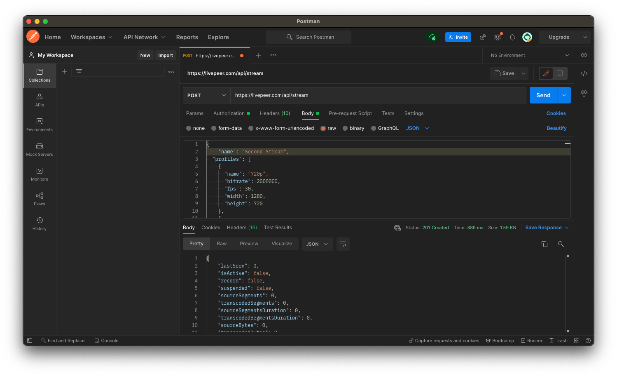Click the Import button
This screenshot has width=617, height=376.
pos(166,55)
